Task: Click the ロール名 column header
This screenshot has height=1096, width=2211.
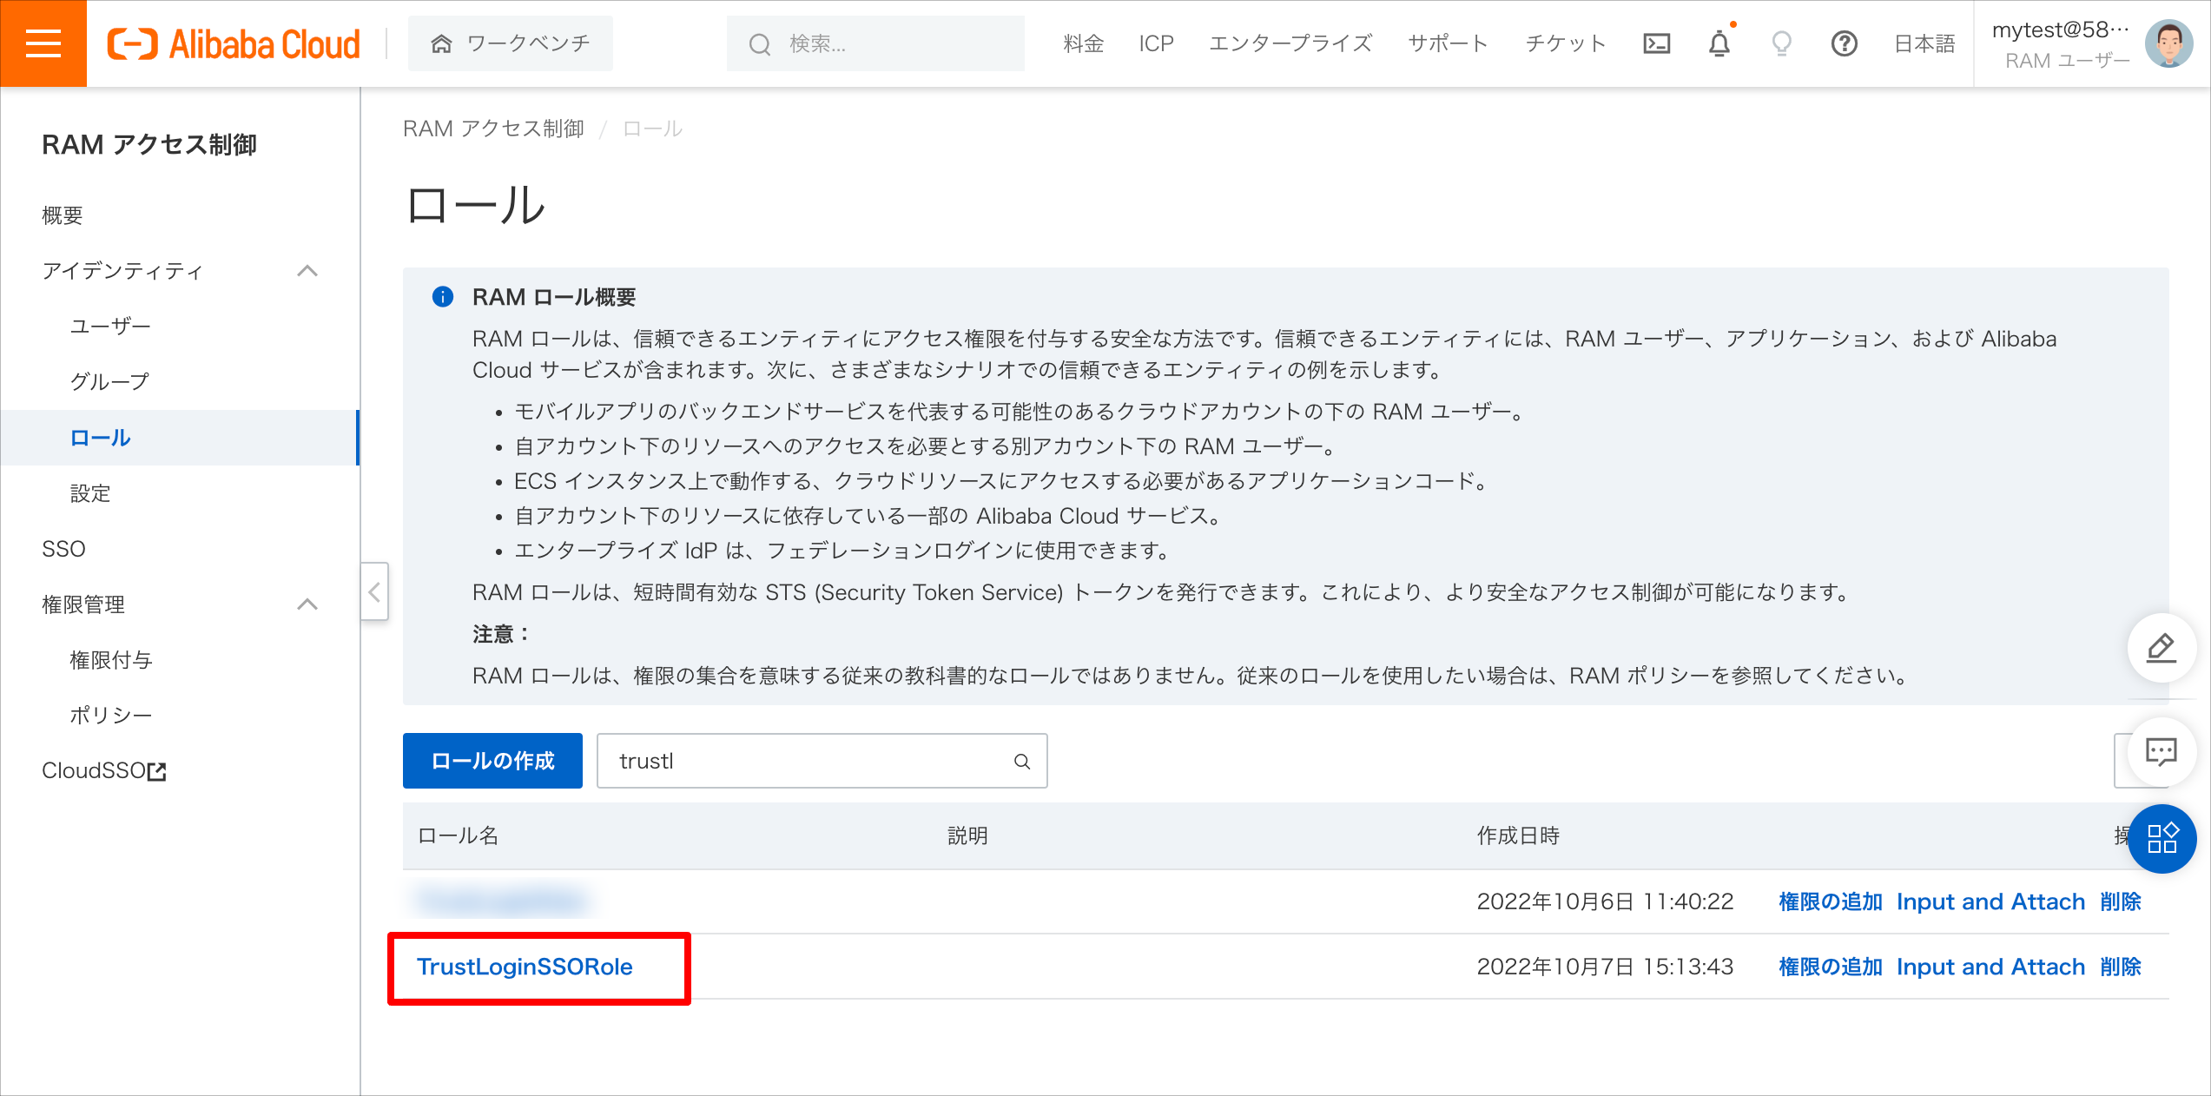Action: (459, 835)
